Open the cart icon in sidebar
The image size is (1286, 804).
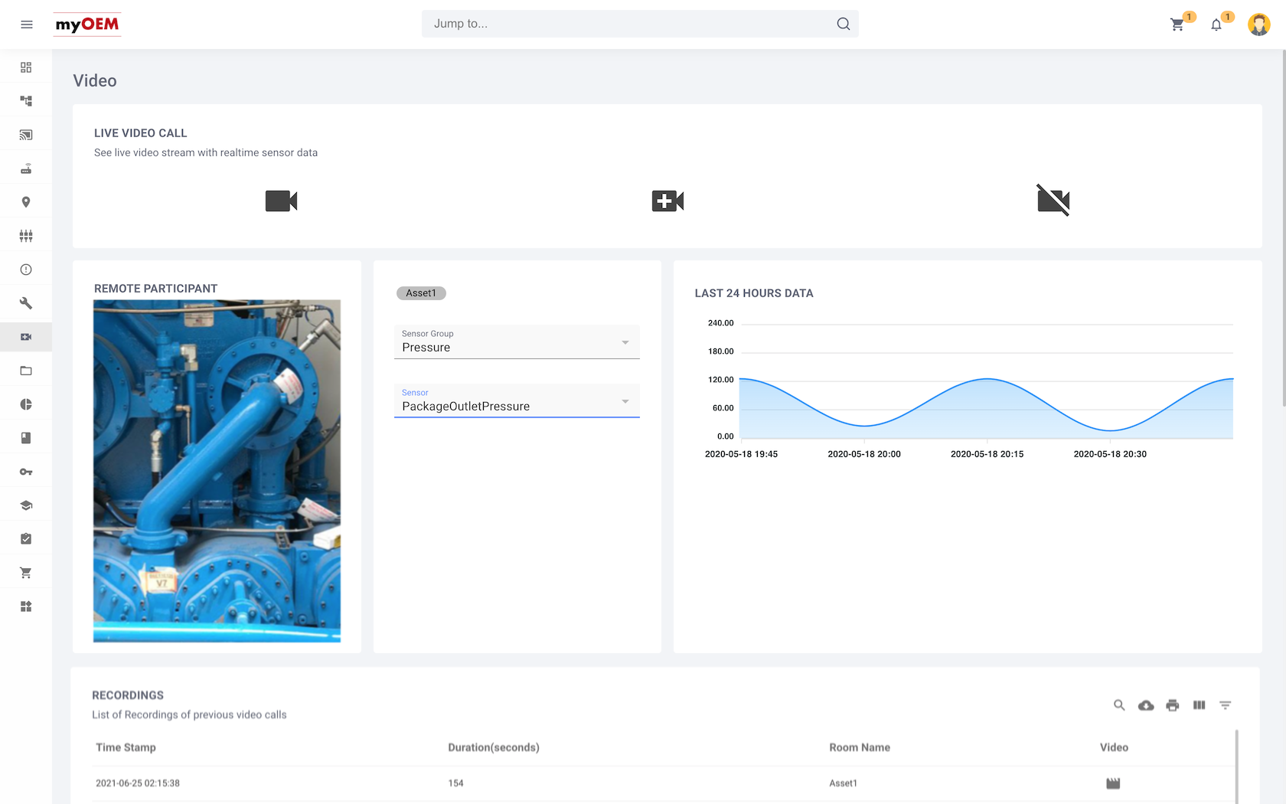tap(26, 573)
